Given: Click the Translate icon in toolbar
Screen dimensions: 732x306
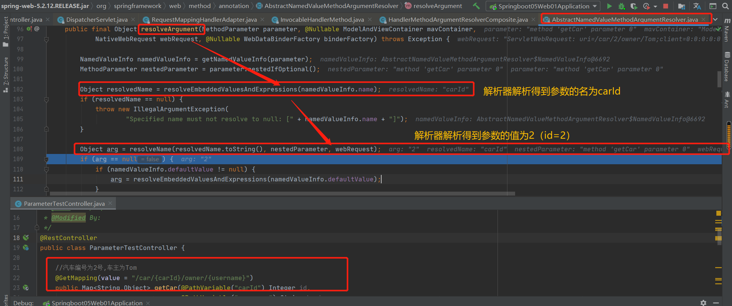Looking at the screenshot, I should coord(697,6).
